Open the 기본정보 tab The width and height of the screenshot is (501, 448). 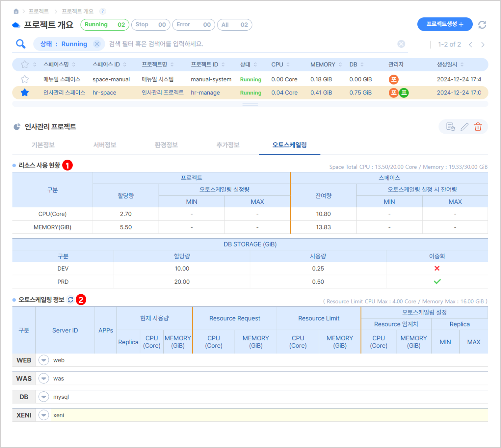coord(43,145)
